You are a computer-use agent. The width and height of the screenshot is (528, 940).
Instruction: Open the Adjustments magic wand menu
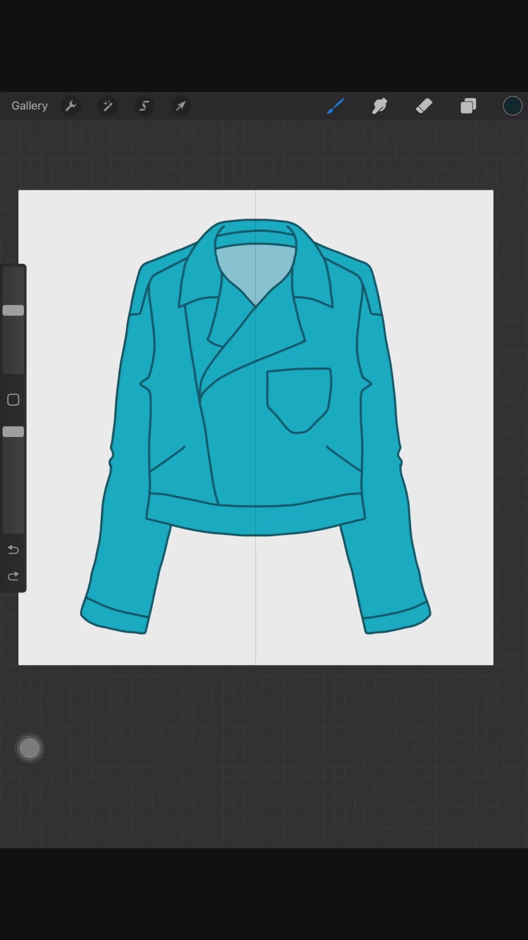(x=108, y=106)
